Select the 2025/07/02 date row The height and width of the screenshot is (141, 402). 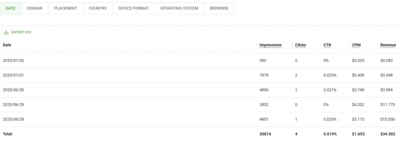[201, 61]
